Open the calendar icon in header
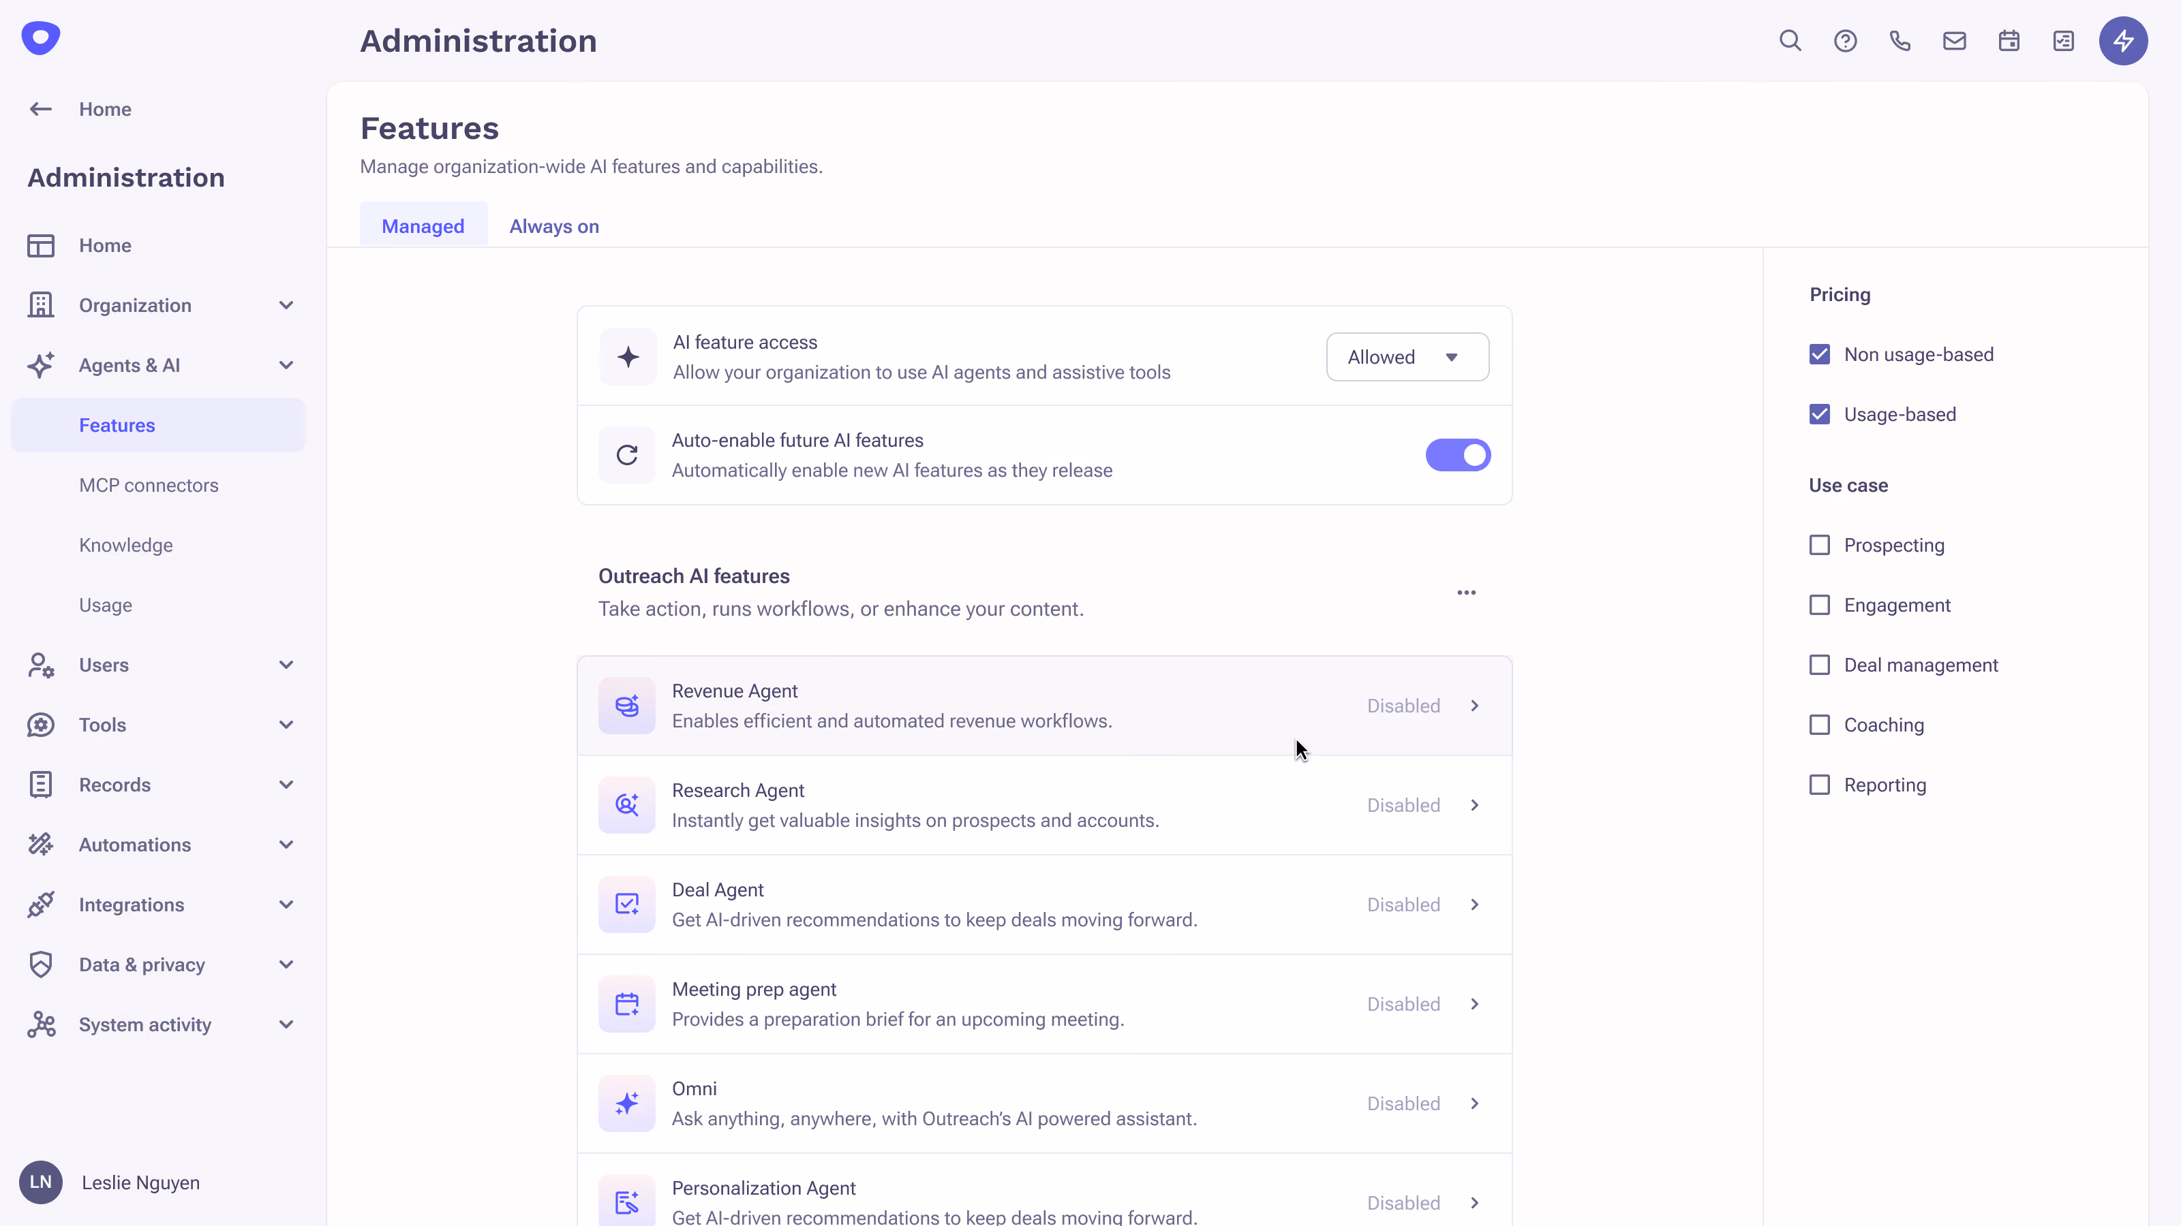Screen dimensions: 2181x1226 tap(2009, 41)
